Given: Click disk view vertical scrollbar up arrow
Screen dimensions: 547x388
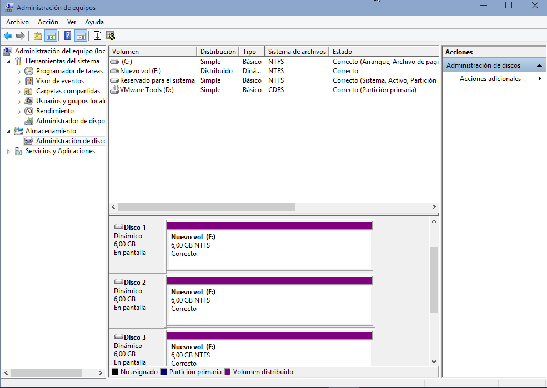Looking at the screenshot, I should tap(434, 221).
